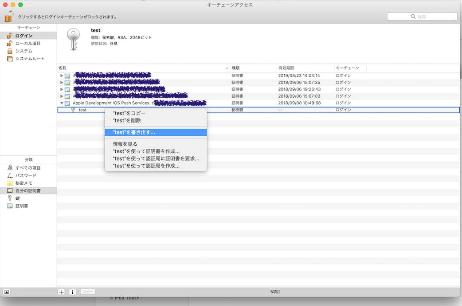This screenshot has width=462, height=306.
Task: Choose "test"を削除 from context menu
Action: 127,120
